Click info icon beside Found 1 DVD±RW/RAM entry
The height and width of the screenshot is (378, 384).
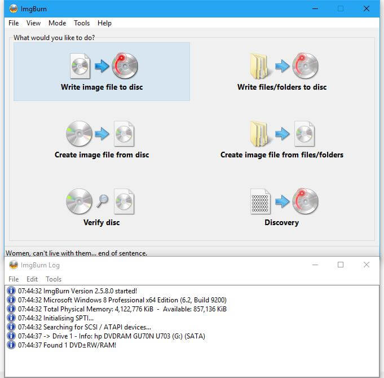coord(11,345)
